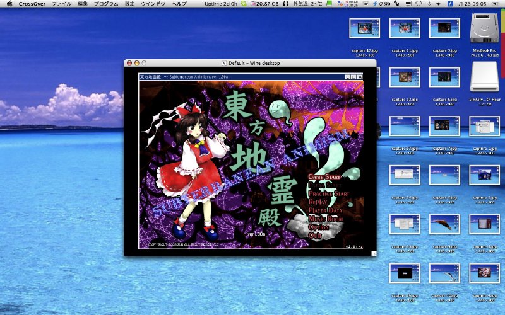
Task: Open the display menu bar icon
Action: (408, 4)
